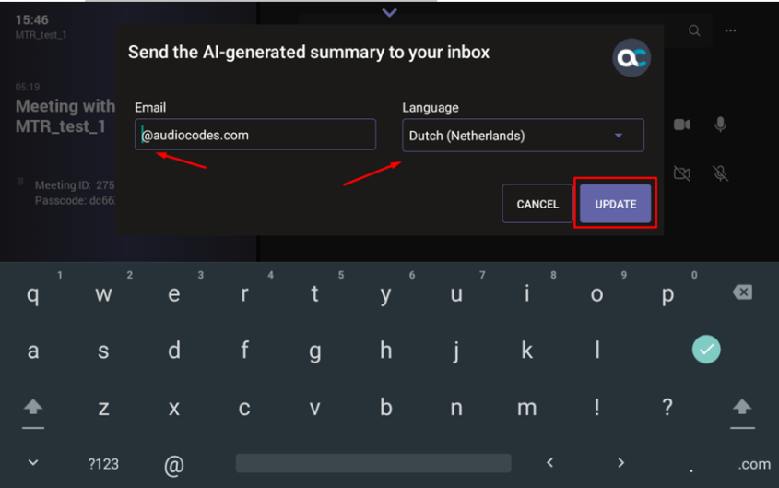
Task: Toggle the camera on icon
Action: click(x=682, y=125)
